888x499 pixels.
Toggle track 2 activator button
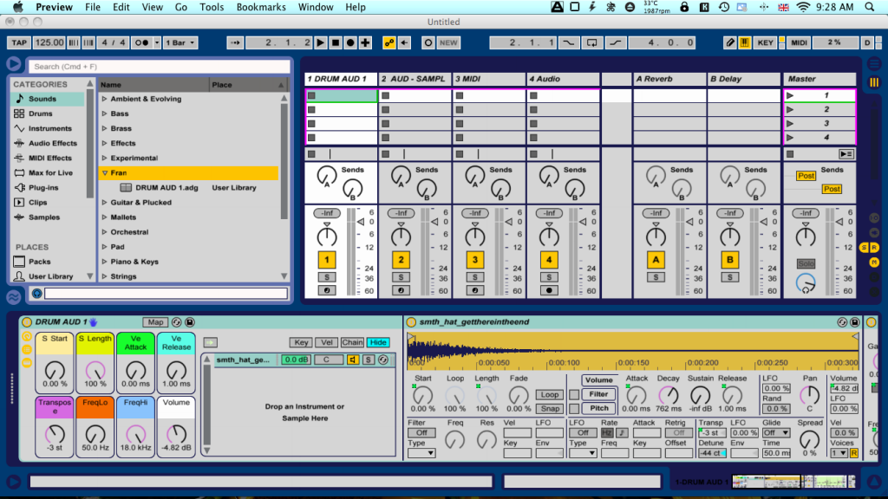click(x=401, y=260)
